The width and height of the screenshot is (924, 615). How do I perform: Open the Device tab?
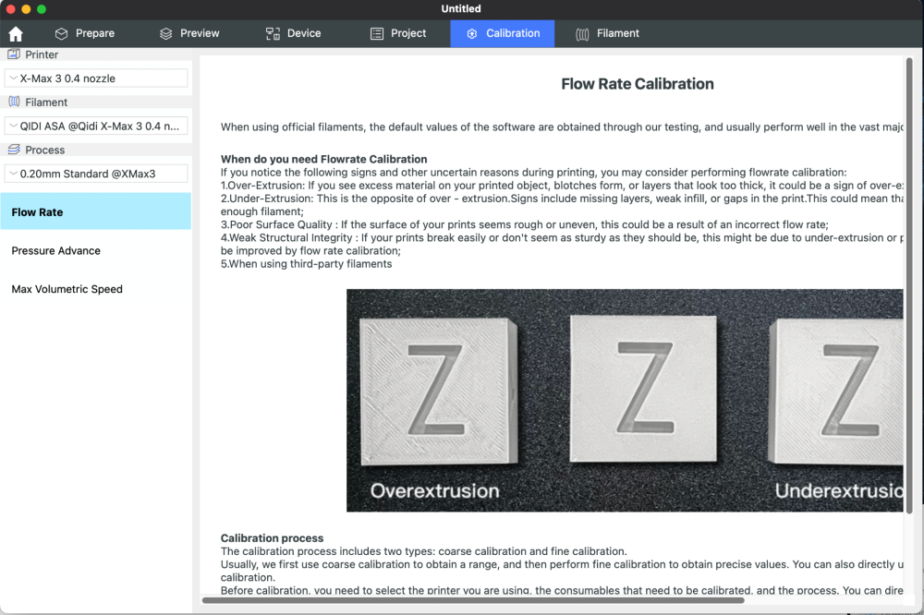tap(293, 33)
